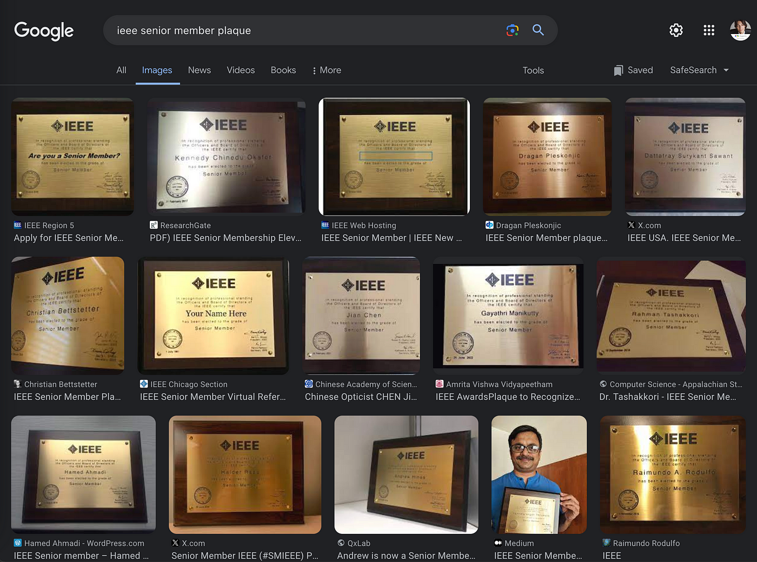
Task: Open 'IEEE USA. IEEE Senior Me...' result
Action: tap(684, 238)
